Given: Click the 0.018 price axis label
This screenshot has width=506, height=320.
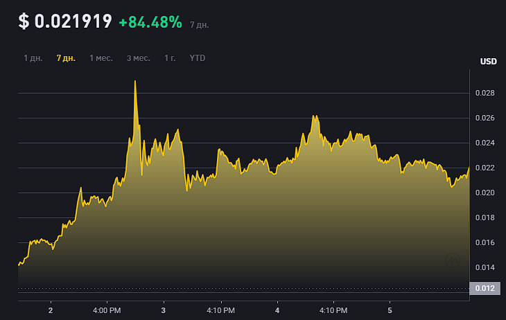Looking at the screenshot, I should pyautogui.click(x=485, y=217).
